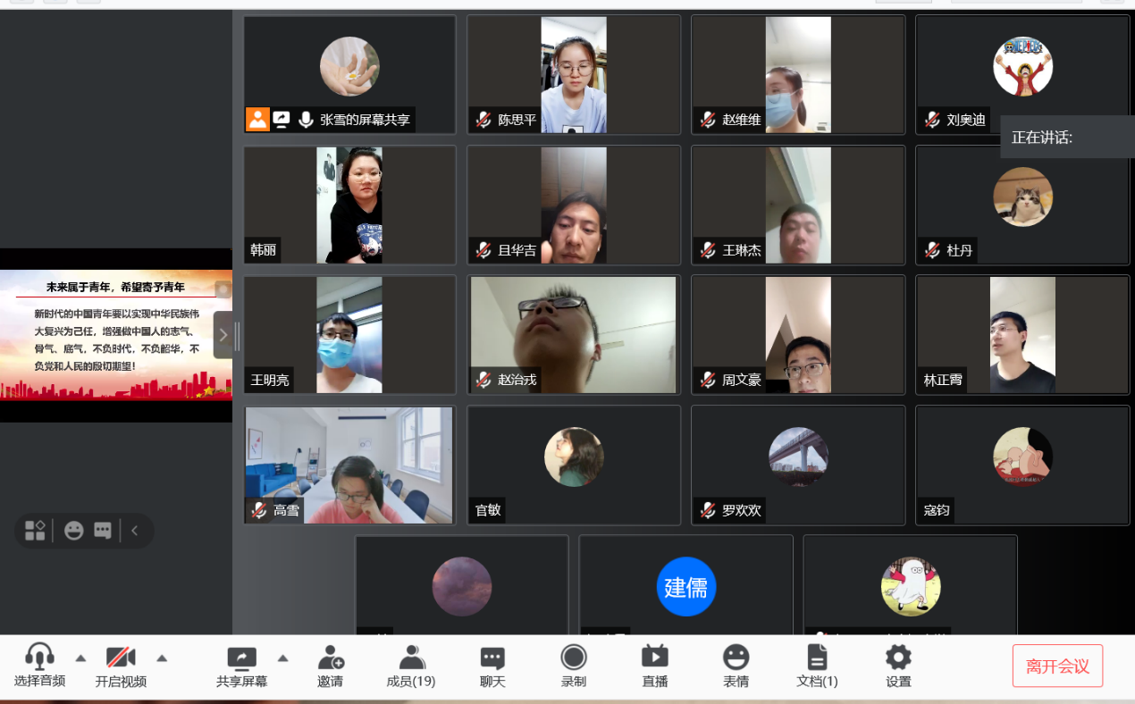
Task: Click the Leave Meeting (离开会议) button
Action: tap(1057, 666)
